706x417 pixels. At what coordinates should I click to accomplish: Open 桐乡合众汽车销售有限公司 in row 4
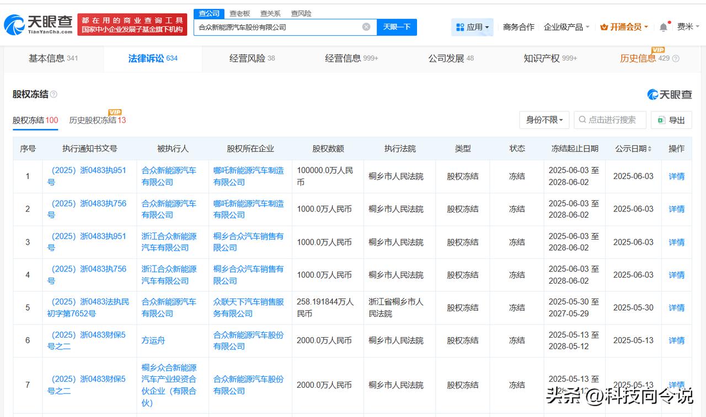tap(249, 275)
